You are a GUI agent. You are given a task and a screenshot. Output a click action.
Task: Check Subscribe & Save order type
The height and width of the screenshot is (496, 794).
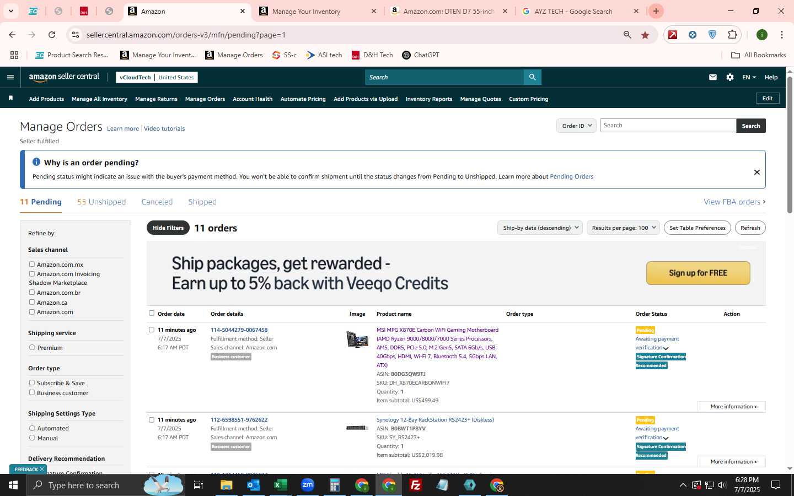32,383
